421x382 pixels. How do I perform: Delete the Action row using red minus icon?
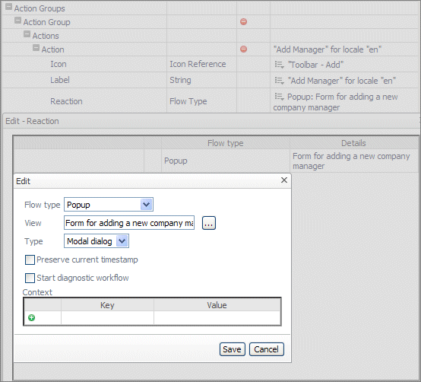pos(243,49)
